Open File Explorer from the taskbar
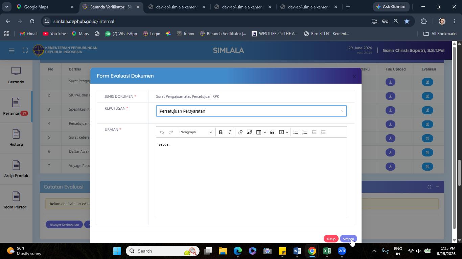The height and width of the screenshot is (259, 462). (223, 251)
